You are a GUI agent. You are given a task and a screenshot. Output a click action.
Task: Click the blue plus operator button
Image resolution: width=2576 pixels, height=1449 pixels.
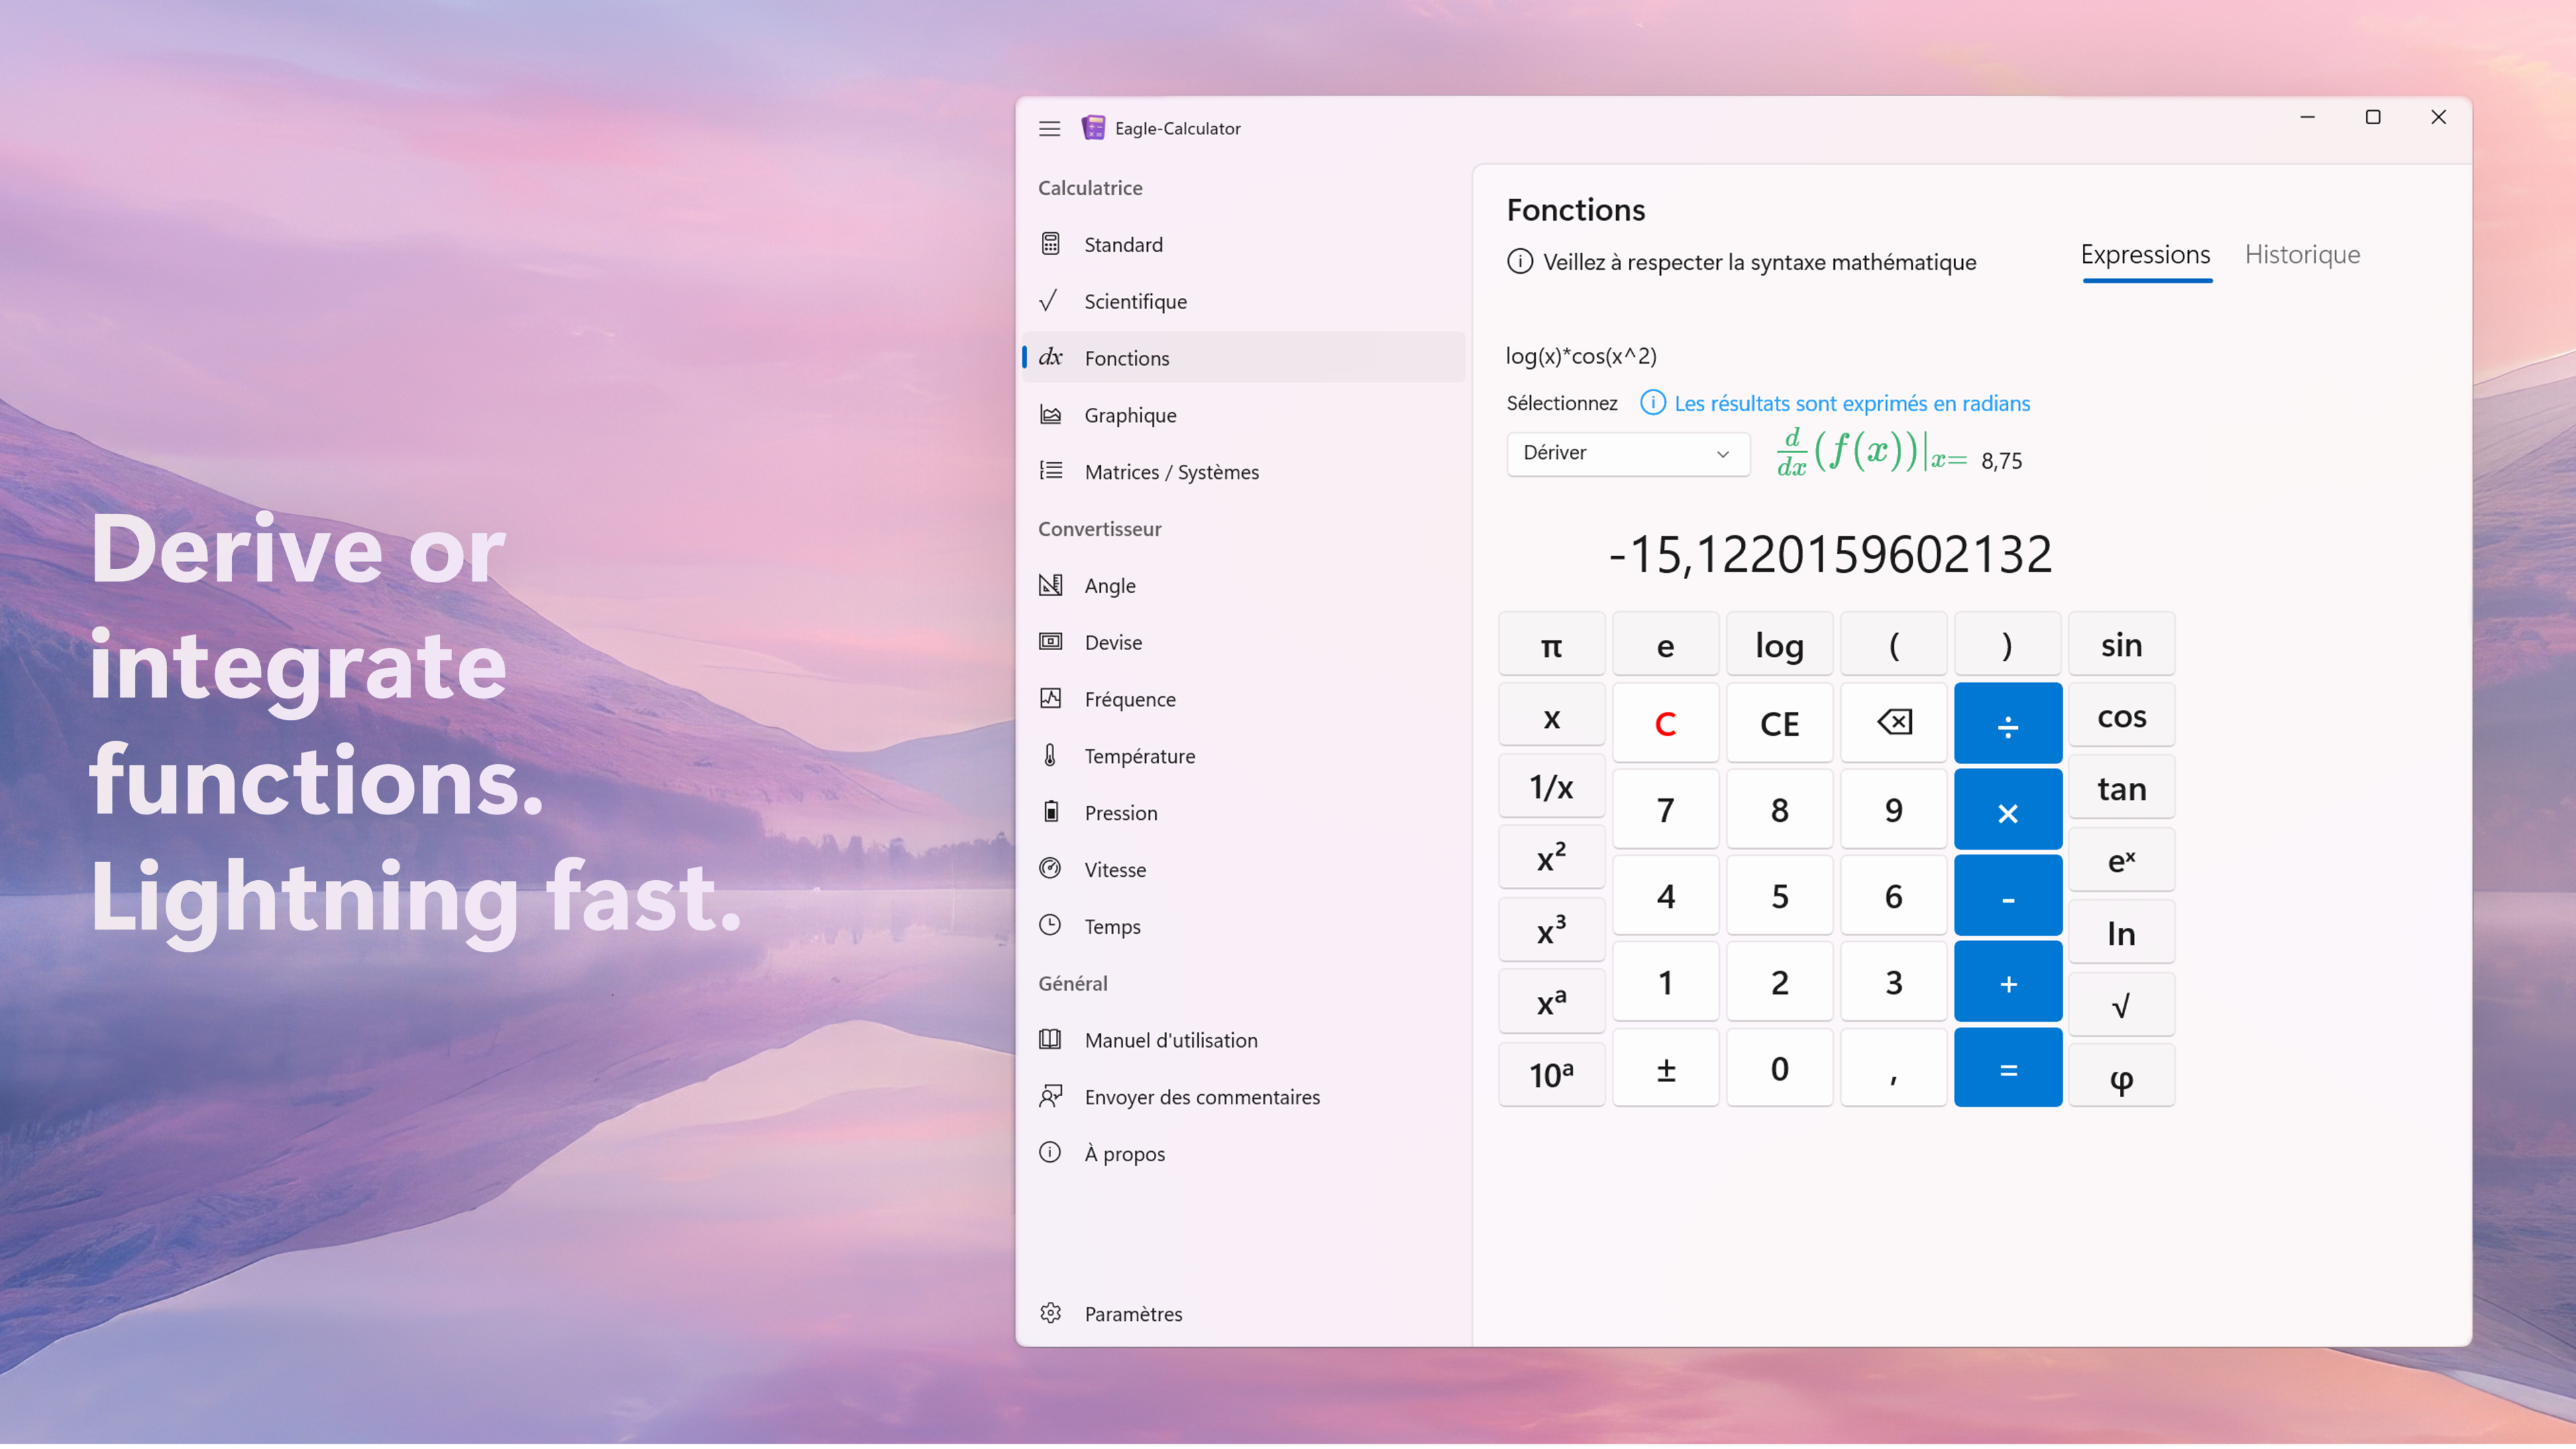click(2008, 982)
